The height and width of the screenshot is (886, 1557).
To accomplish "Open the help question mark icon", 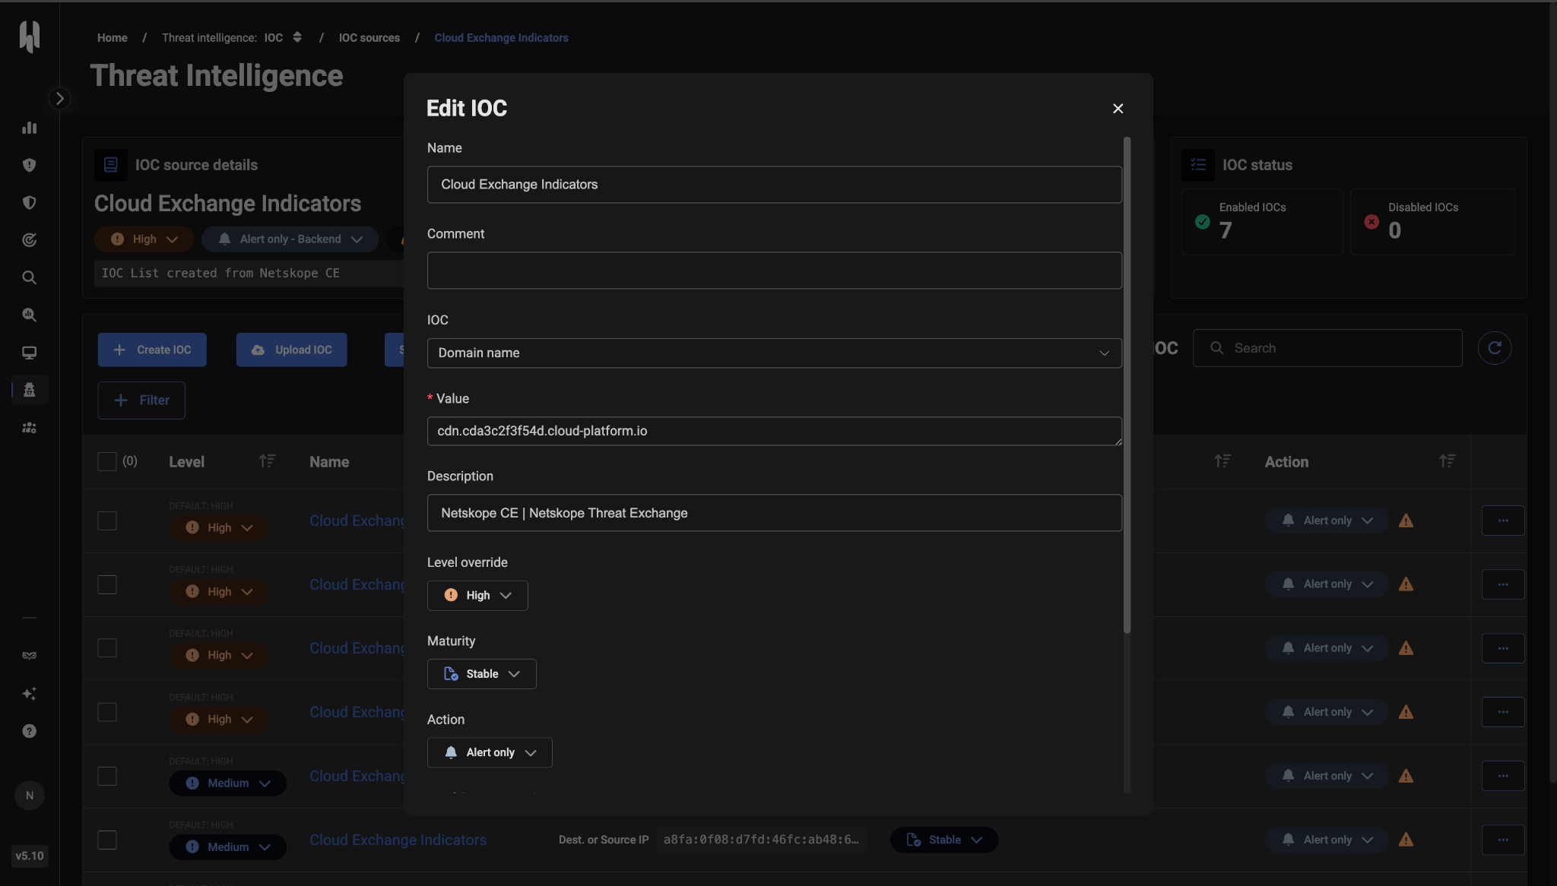I will point(30,731).
